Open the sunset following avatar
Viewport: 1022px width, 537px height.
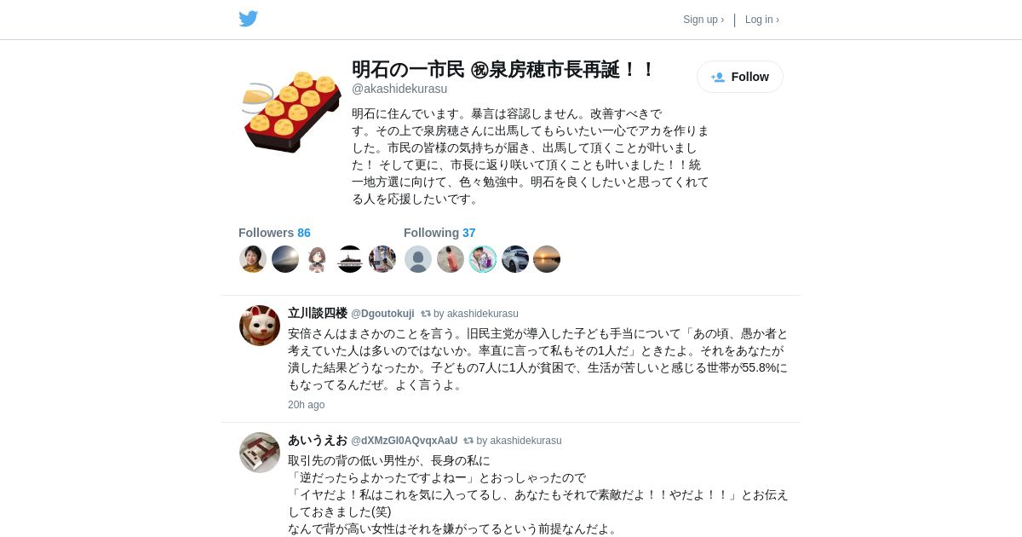547,259
